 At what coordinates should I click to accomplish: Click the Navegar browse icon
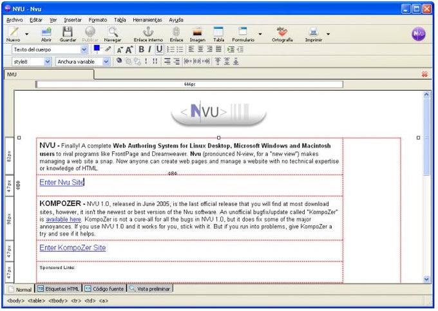click(113, 34)
